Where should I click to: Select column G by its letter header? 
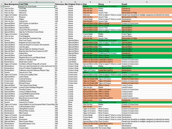click(146, 2)
